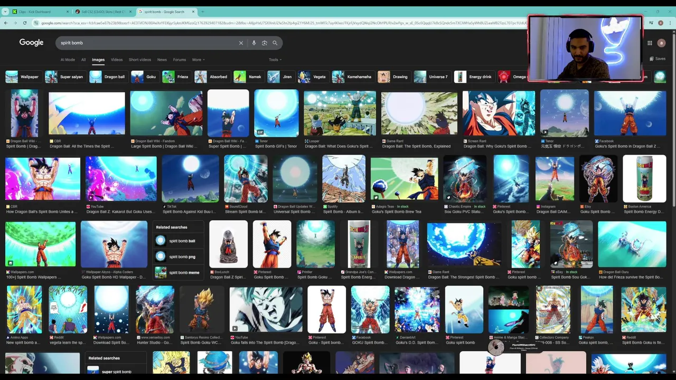
Task: Filter images by Drawing chip
Action: pos(393,77)
